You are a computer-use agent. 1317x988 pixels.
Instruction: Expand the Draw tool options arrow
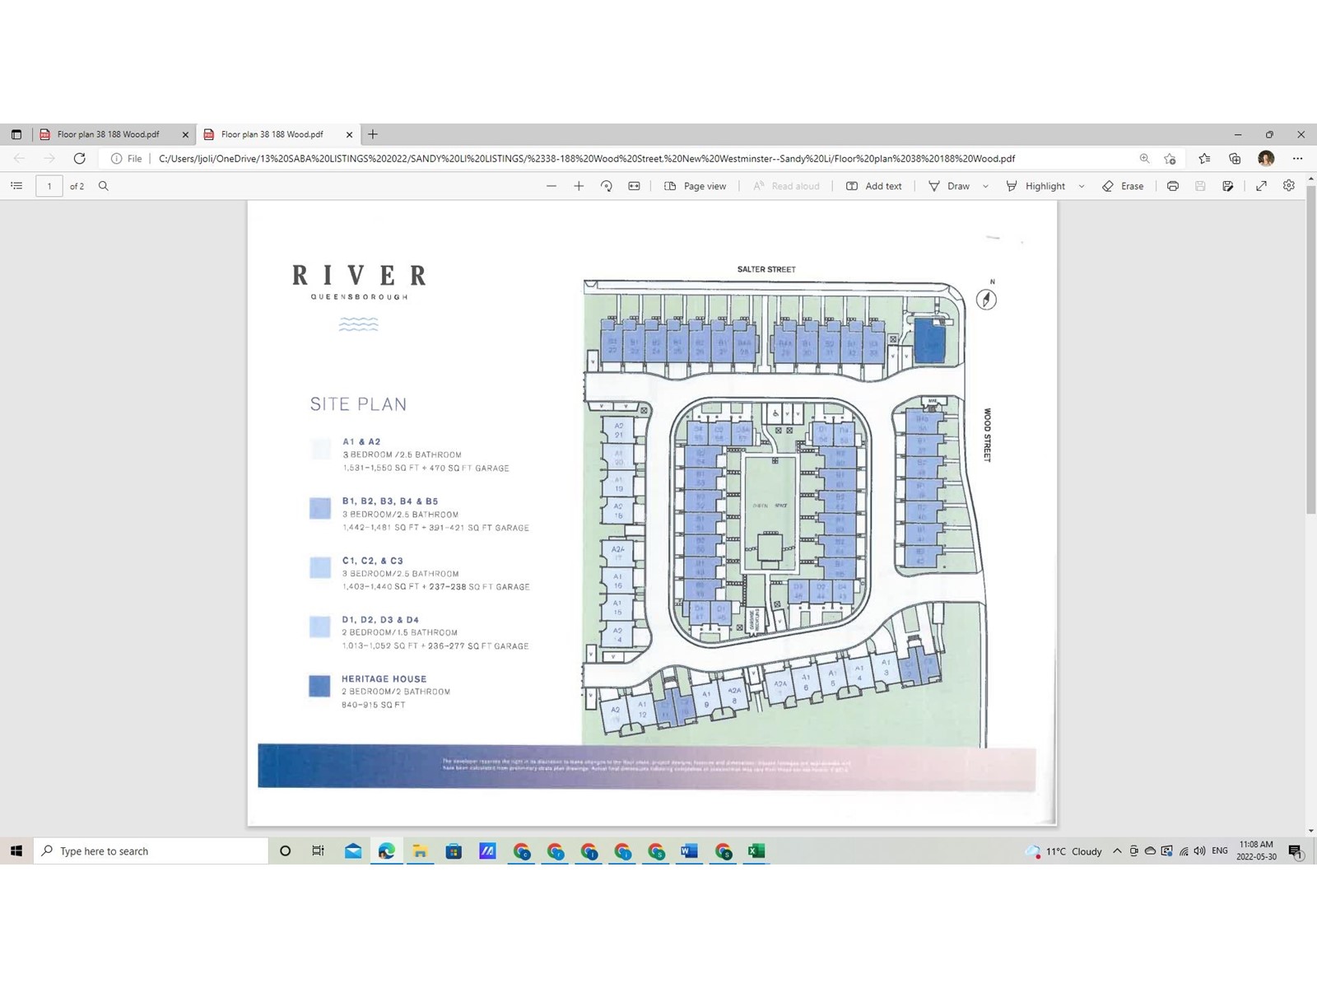coord(985,186)
